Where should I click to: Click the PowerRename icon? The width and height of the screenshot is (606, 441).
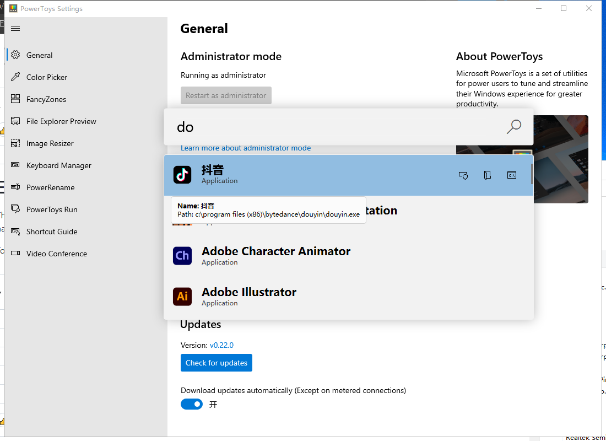click(x=15, y=187)
